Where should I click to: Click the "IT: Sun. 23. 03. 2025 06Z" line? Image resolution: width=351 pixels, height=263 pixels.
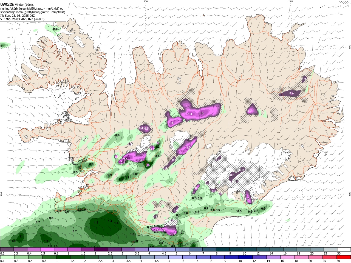point(18,16)
